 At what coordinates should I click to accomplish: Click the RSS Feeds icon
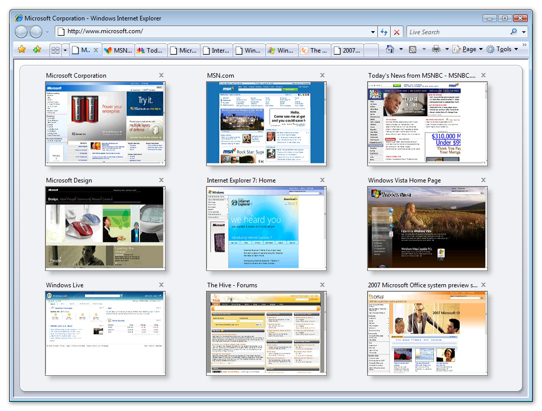coord(412,49)
